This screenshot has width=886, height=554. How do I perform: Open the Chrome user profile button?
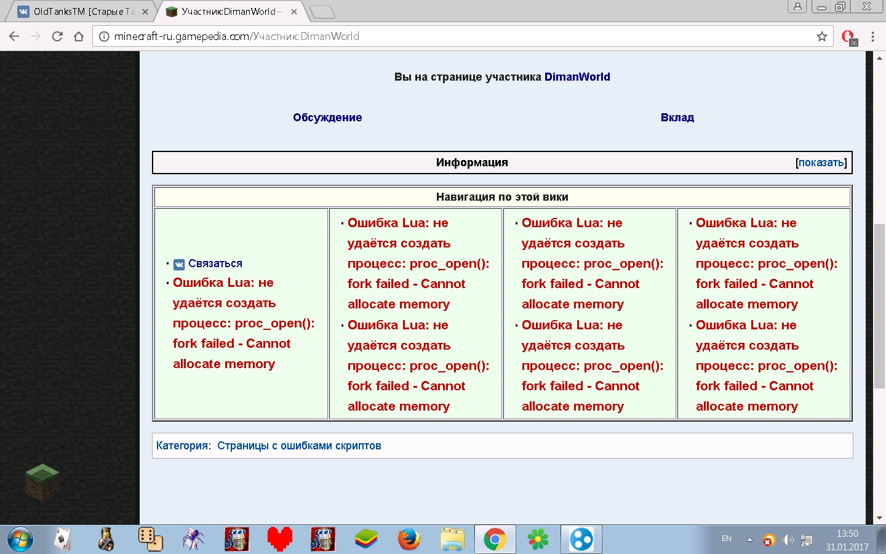tap(797, 7)
